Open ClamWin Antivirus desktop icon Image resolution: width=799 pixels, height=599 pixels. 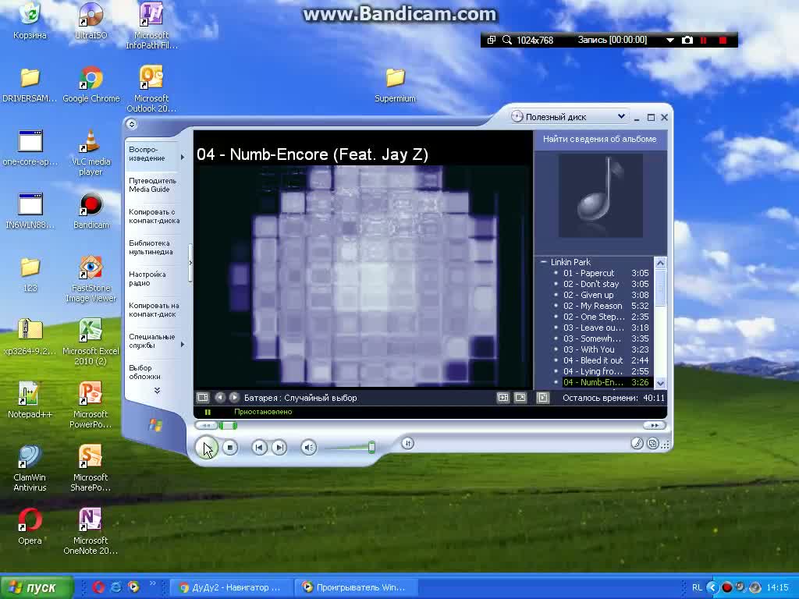[x=30, y=468]
